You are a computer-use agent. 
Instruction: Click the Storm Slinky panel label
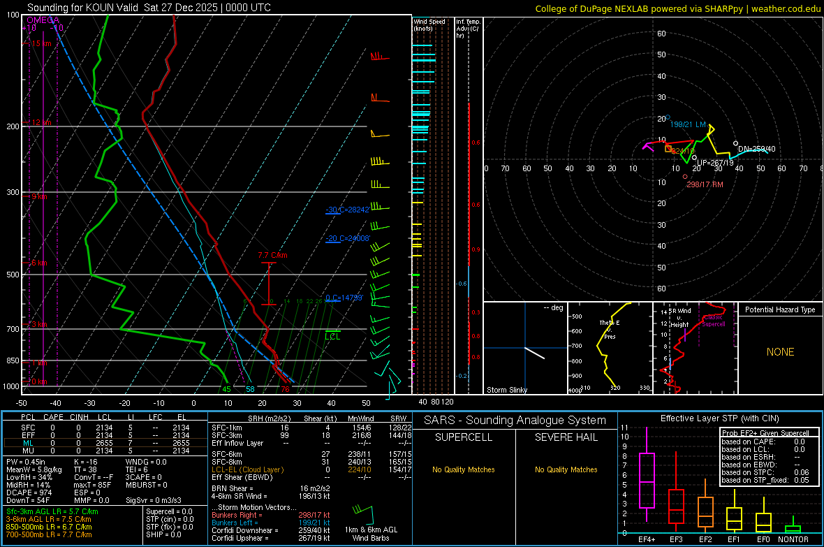(506, 390)
